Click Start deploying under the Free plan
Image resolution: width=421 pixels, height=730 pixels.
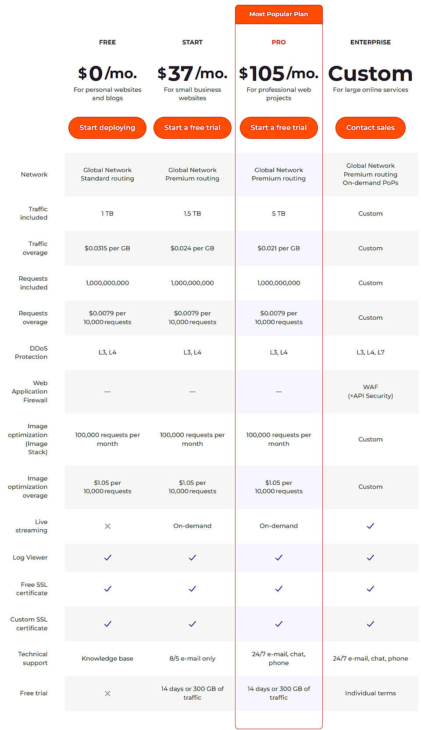107,127
